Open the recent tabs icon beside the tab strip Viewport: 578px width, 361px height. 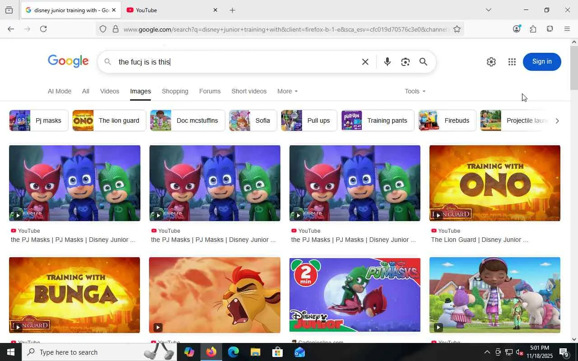[x=9, y=10]
